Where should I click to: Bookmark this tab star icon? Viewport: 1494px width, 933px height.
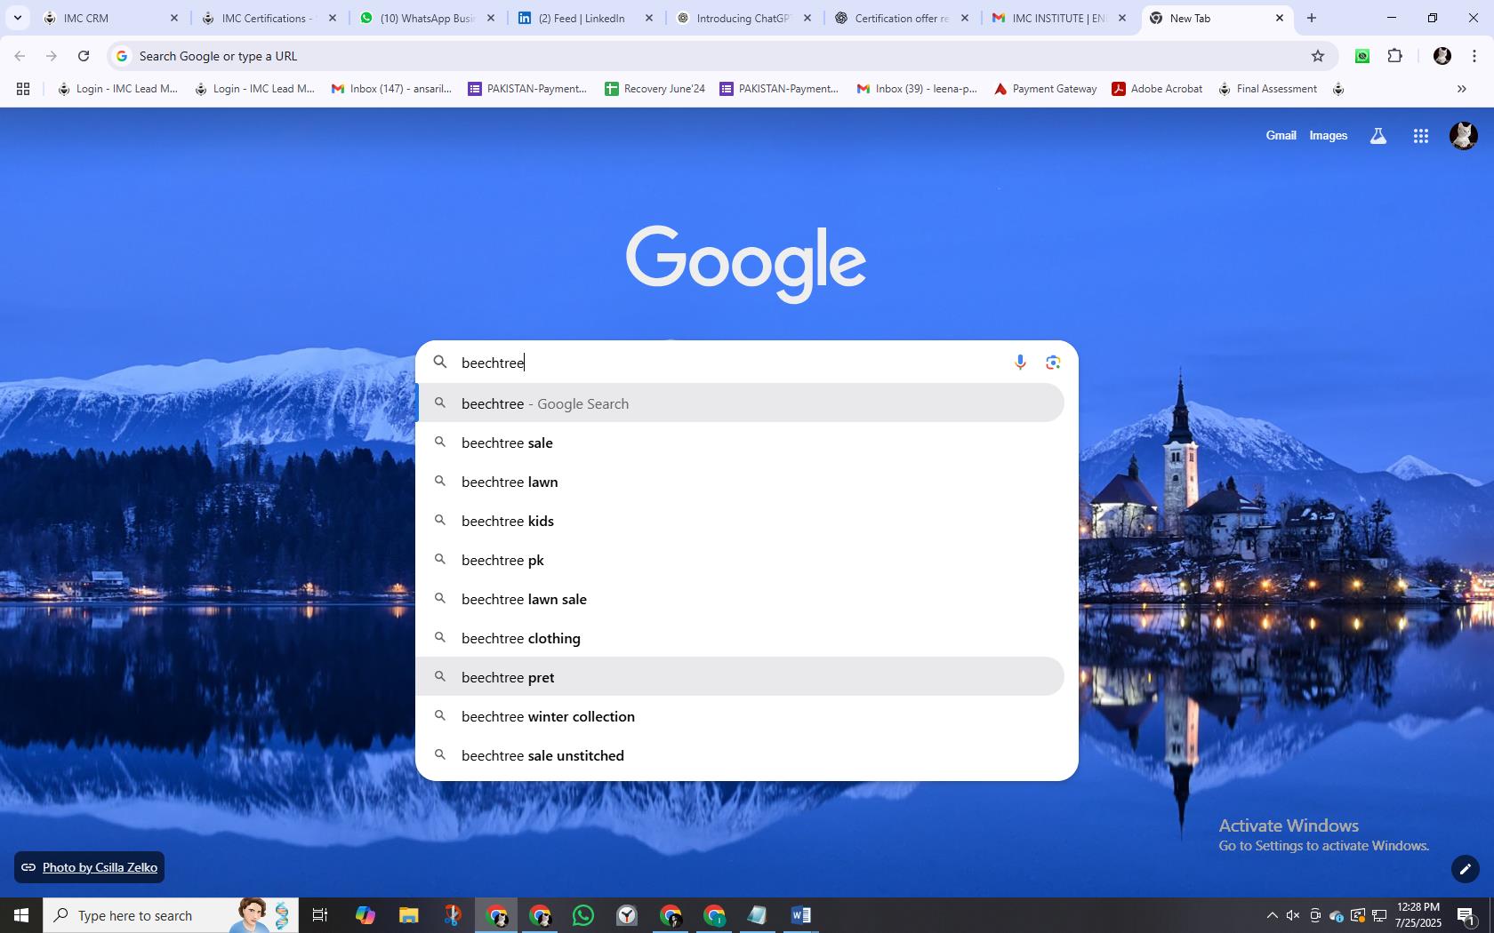1318,56
